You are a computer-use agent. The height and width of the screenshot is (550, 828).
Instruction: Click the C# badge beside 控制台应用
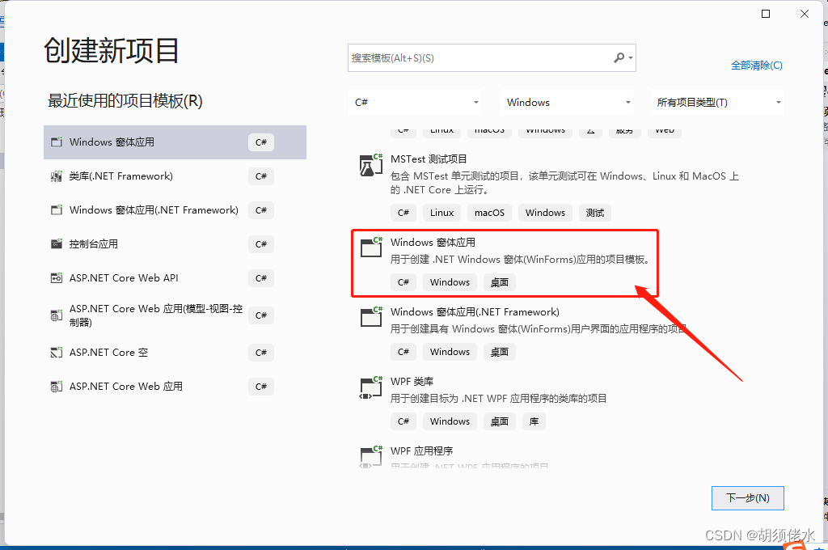pyautogui.click(x=261, y=244)
